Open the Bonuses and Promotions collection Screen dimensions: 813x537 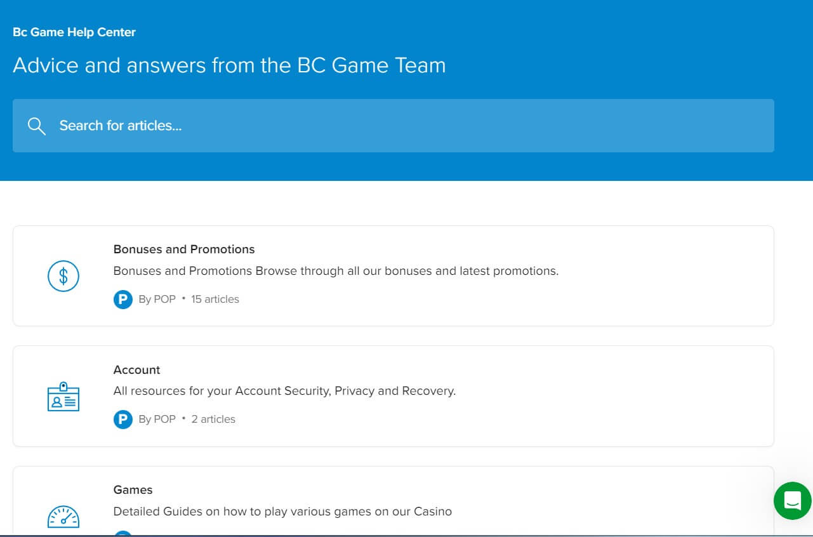coord(184,249)
